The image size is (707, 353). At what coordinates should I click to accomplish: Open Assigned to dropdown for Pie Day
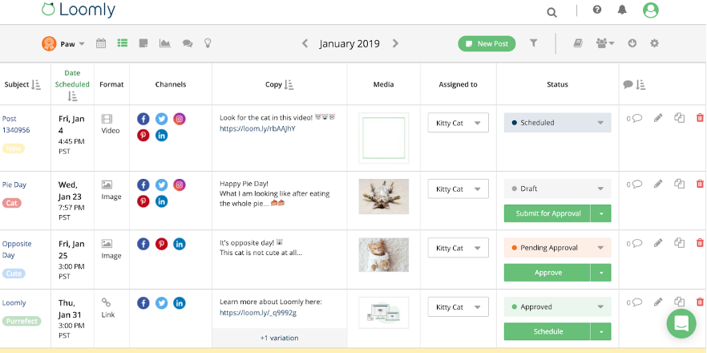pyautogui.click(x=458, y=189)
